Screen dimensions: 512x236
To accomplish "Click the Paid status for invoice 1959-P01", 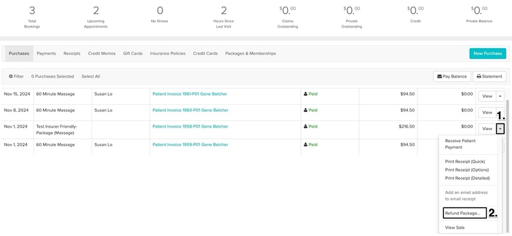I will [x=311, y=144].
